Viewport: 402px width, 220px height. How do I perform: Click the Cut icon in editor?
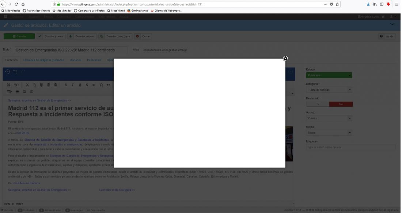pyautogui.click(x=27, y=85)
